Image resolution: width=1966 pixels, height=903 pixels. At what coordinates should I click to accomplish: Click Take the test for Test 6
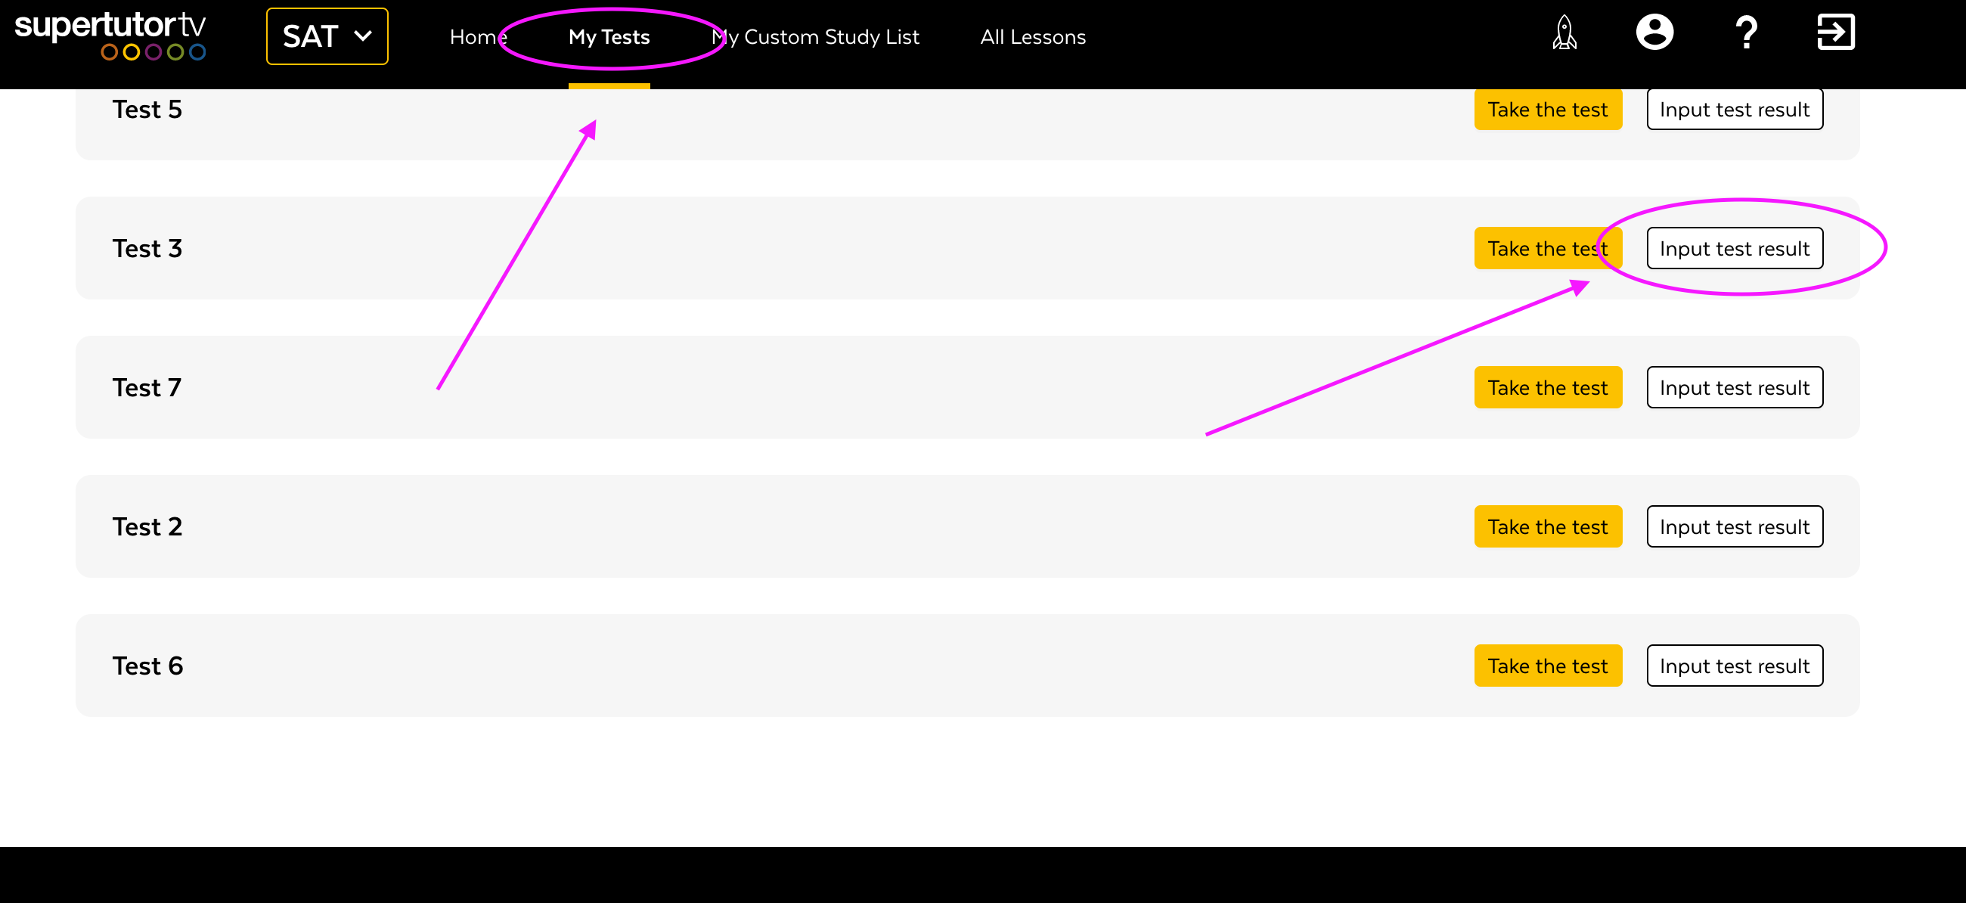coord(1547,665)
